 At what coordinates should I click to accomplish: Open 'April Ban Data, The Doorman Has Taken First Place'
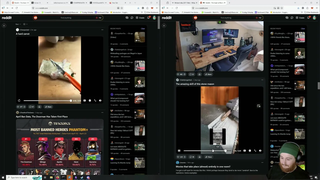coord(42,116)
